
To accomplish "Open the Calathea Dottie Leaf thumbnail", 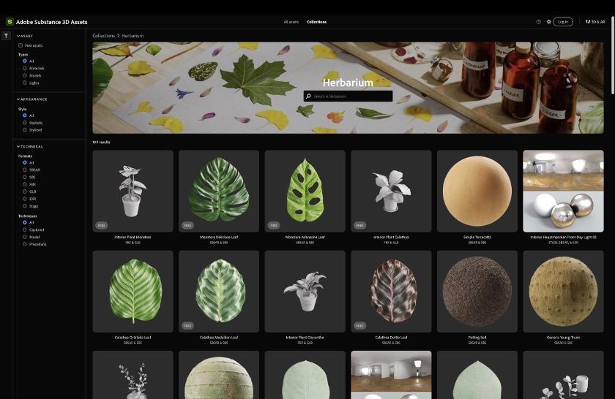I will point(391,292).
